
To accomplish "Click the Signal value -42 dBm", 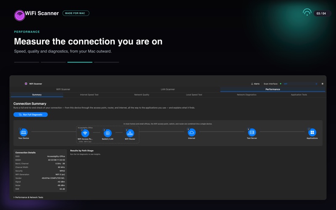I will (61, 182).
